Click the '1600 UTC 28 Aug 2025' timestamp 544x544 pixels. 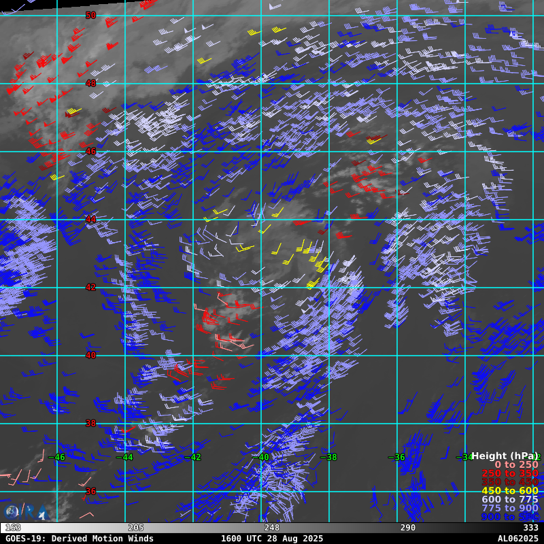pyautogui.click(x=271, y=539)
